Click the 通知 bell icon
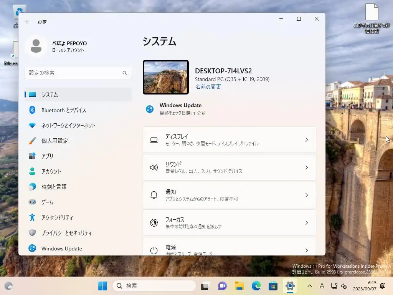The image size is (393, 295). click(x=154, y=195)
